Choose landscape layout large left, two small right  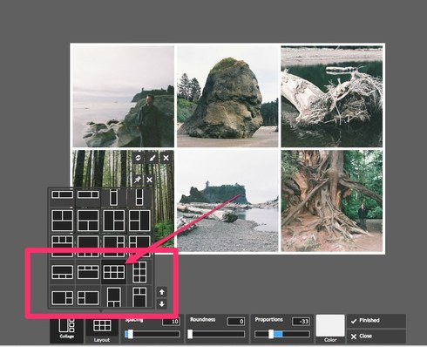point(63,297)
